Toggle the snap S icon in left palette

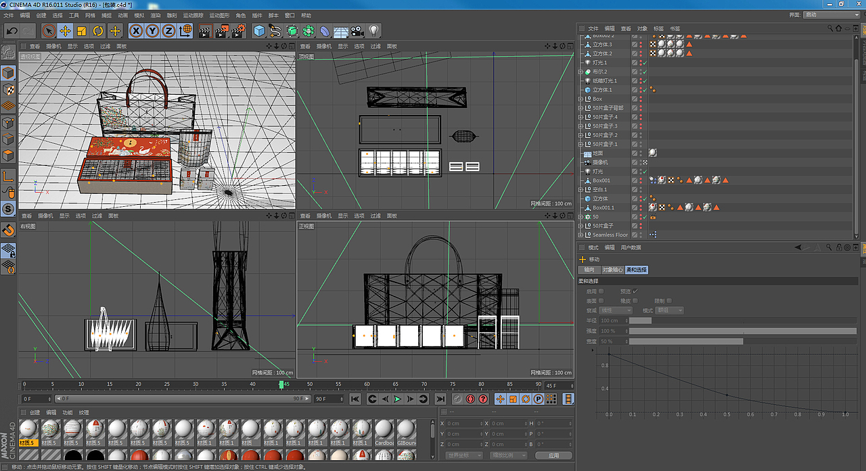pyautogui.click(x=8, y=209)
